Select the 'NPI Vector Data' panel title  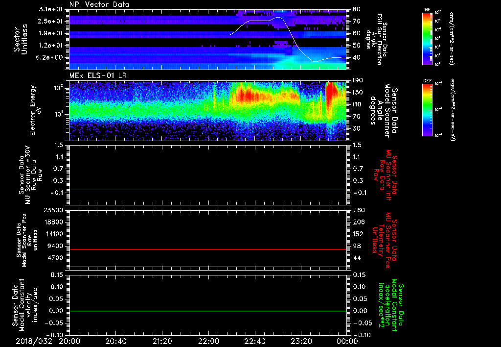(x=99, y=4)
